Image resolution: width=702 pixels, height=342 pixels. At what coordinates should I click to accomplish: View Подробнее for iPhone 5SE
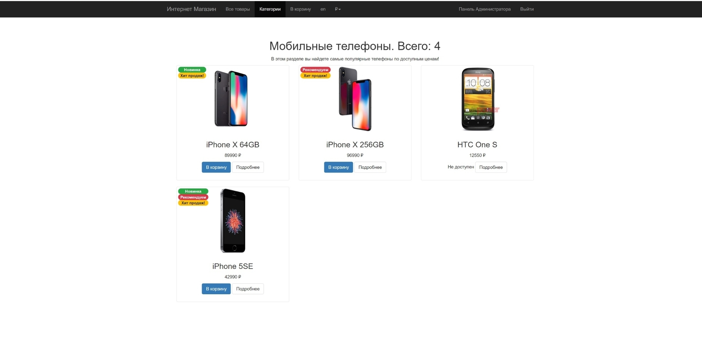coord(248,289)
